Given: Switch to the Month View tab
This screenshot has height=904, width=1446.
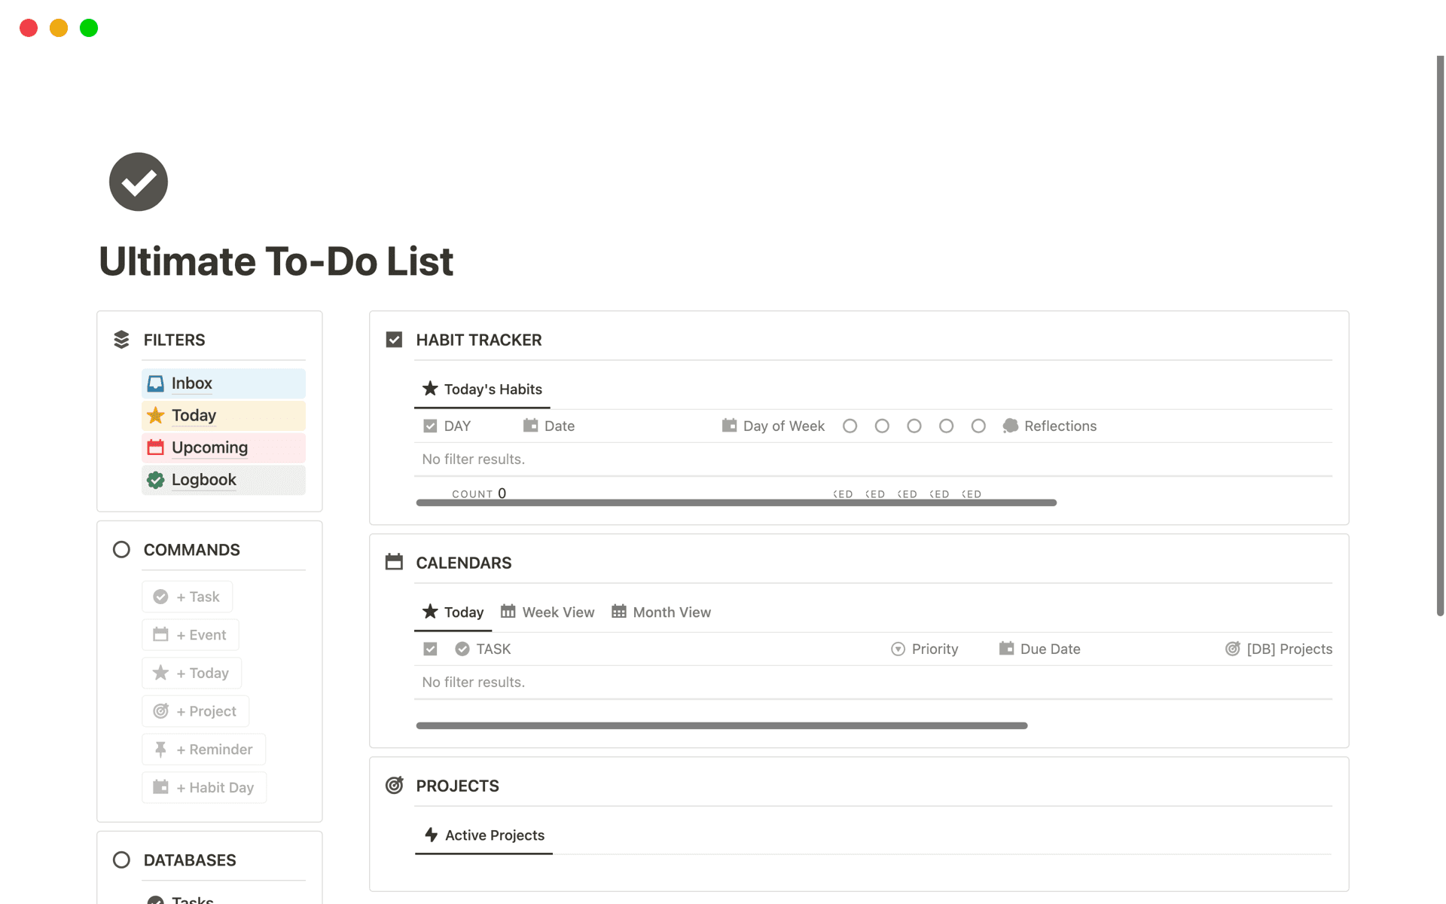Looking at the screenshot, I should click(x=660, y=612).
